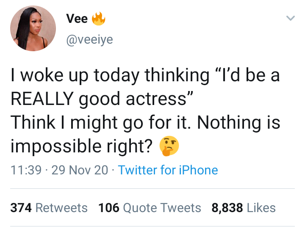Open the Twitter for iPhone link
The width and height of the screenshot is (305, 229).
[x=168, y=170]
